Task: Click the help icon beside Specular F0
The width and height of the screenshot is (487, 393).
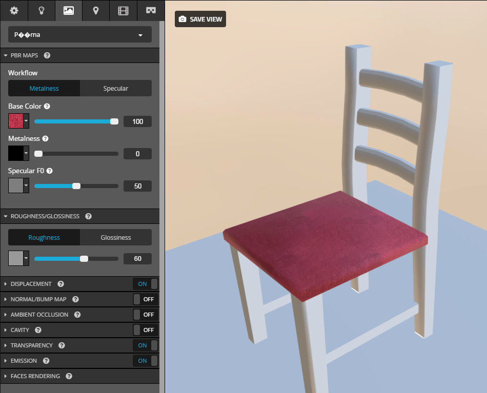Action: pyautogui.click(x=50, y=171)
